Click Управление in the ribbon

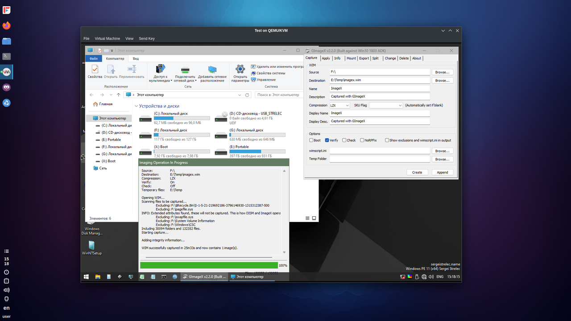(263, 80)
